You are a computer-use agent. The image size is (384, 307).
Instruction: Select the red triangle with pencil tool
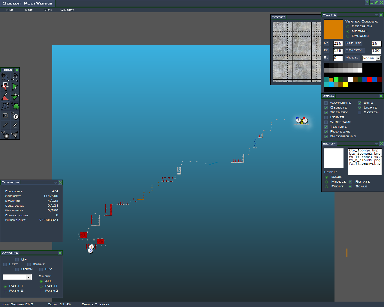pos(5,97)
